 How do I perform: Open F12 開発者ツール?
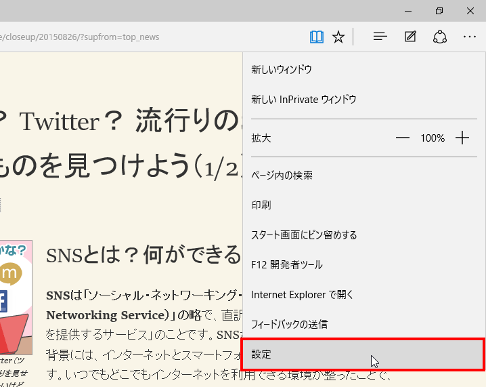coord(287,265)
